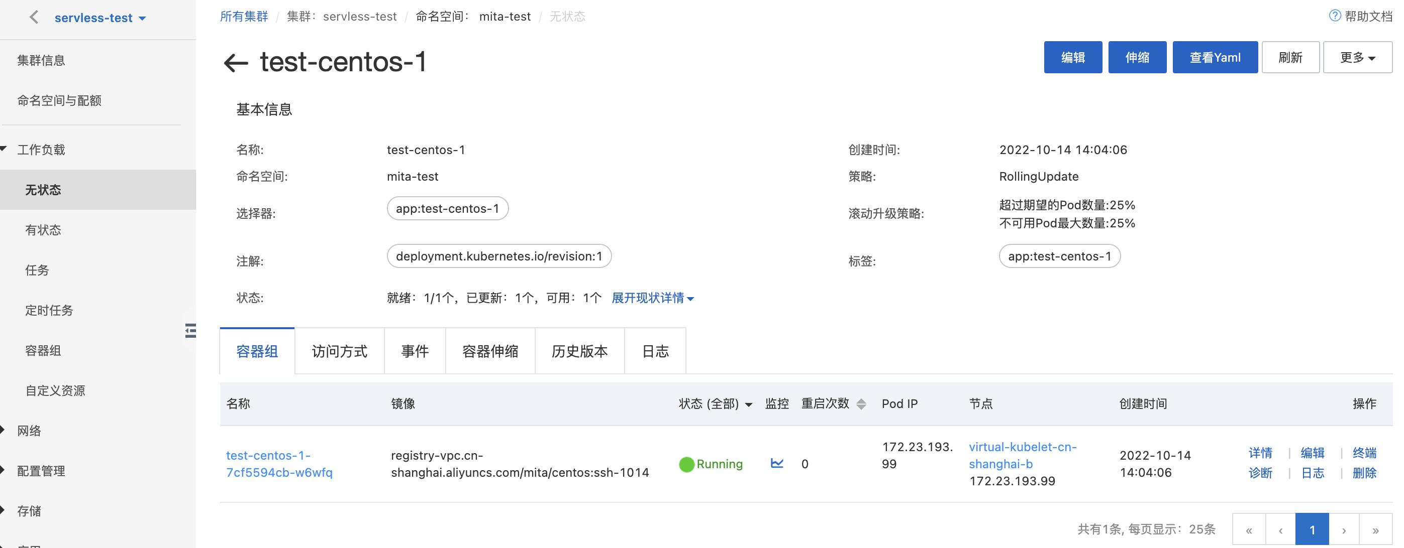Switch to the 事件 tab

(415, 351)
